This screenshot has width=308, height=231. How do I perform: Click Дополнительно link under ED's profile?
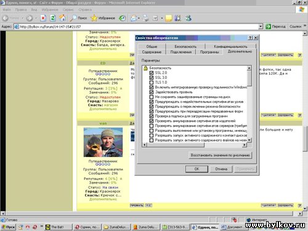click(x=103, y=109)
